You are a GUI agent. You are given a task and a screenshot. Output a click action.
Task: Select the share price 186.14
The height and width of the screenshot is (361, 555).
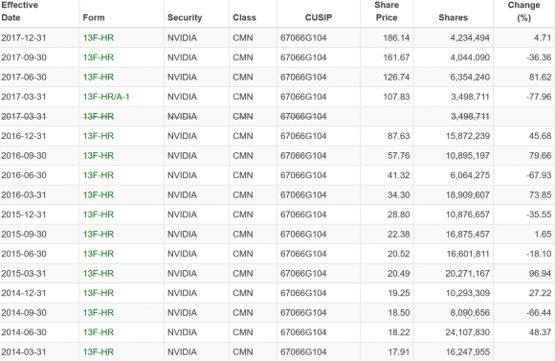pyautogui.click(x=396, y=38)
